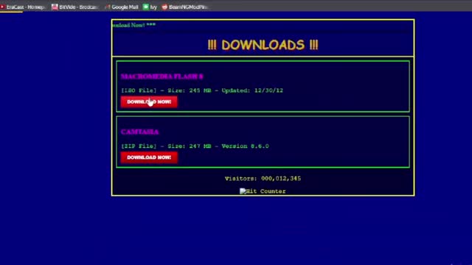Screen dimensions: 472x265
Task: Click the ZIP File size 247 MB line
Action: pyautogui.click(x=195, y=146)
